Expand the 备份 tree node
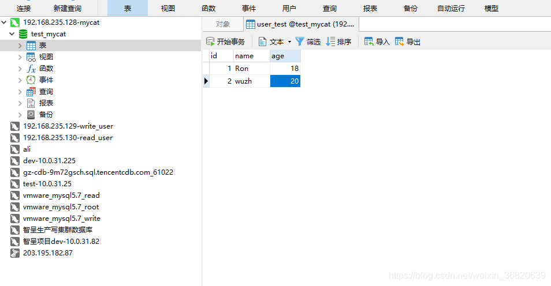 [x=20, y=115]
